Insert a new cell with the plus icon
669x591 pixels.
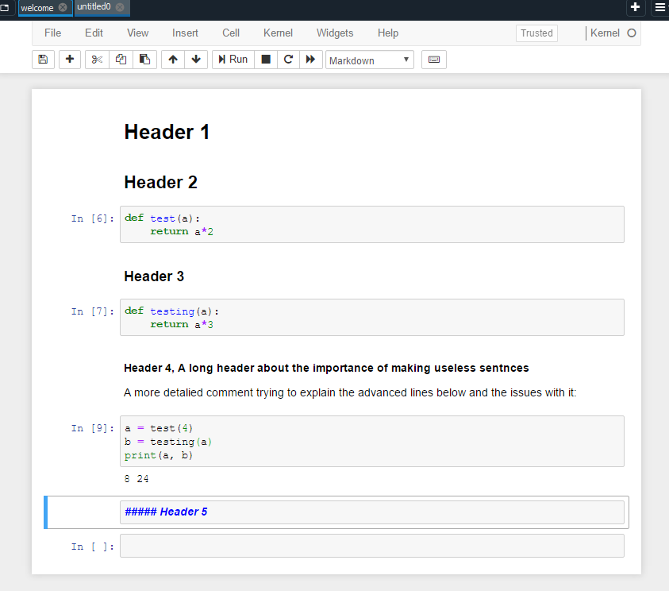[69, 59]
